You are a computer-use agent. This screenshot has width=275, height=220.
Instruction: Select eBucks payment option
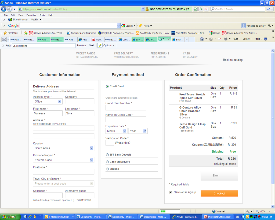tap(107, 169)
